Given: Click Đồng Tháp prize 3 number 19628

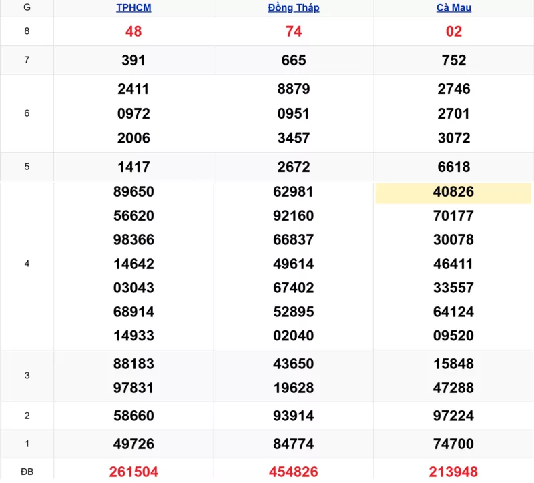Looking at the screenshot, I should click(x=294, y=388).
